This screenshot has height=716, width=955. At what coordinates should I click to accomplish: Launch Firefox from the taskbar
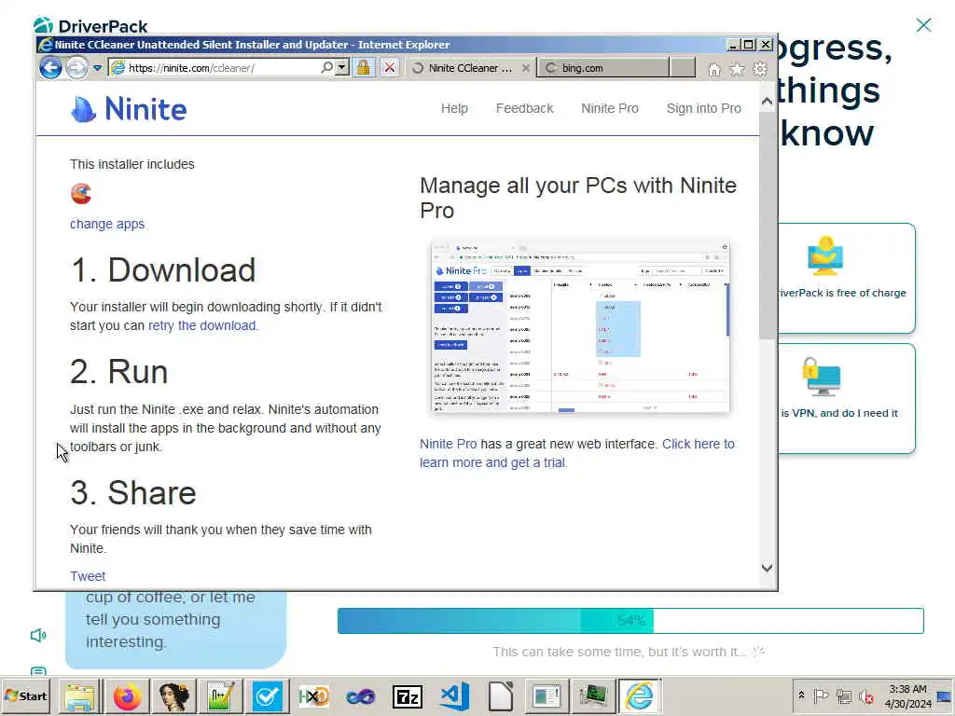point(127,695)
